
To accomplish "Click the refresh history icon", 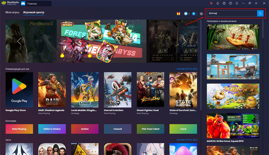I will click(x=201, y=14).
